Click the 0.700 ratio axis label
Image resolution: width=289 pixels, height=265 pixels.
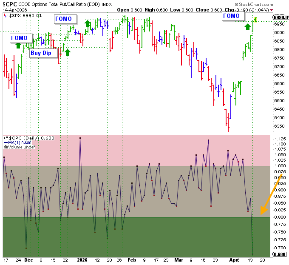(x=280, y=248)
